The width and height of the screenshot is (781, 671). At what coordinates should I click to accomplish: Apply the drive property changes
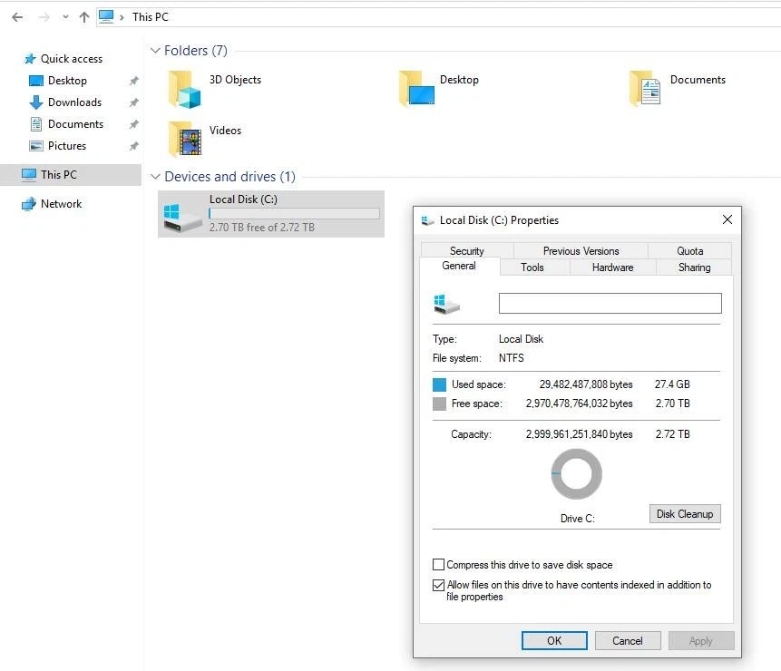[x=700, y=640]
